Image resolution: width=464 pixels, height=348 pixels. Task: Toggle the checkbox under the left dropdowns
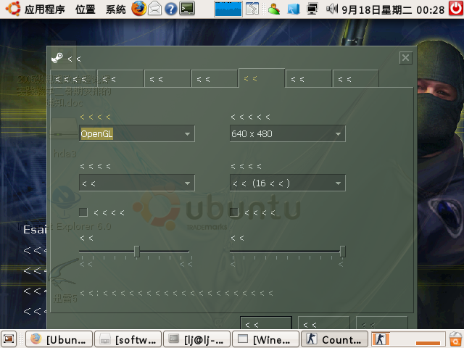[x=83, y=212]
